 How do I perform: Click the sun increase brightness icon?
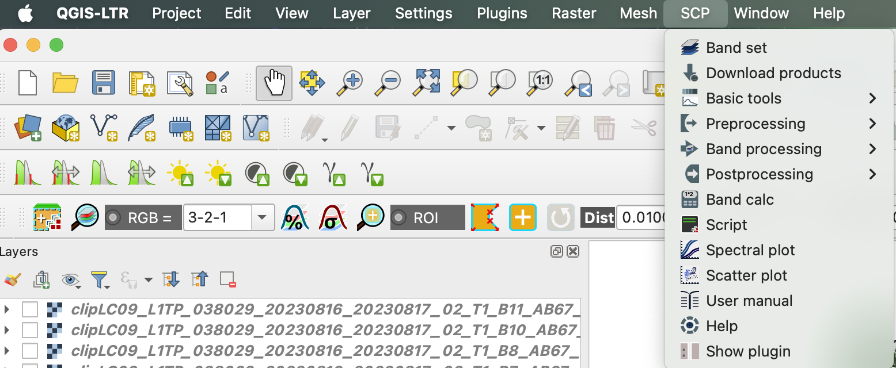click(x=180, y=172)
